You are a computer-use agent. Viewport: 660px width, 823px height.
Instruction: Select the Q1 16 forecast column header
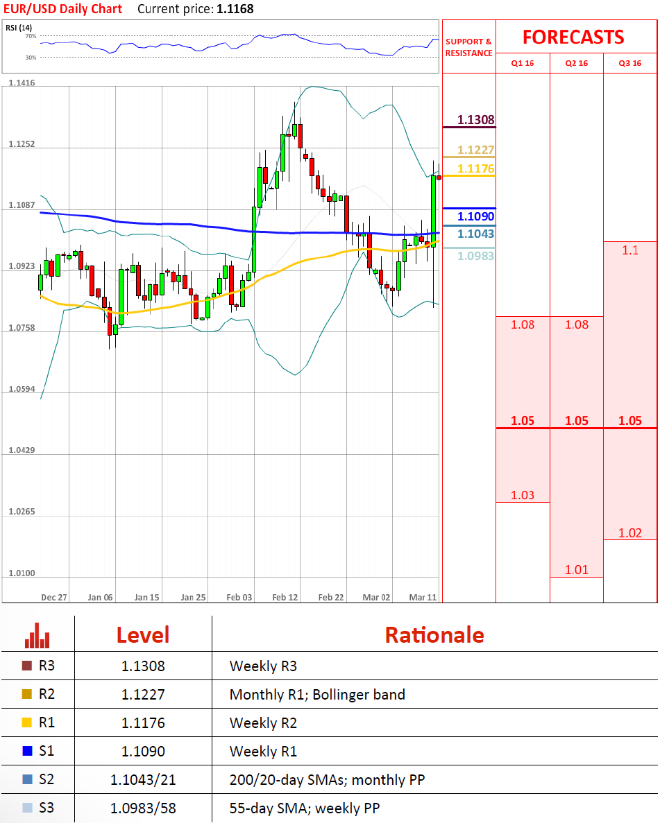pyautogui.click(x=523, y=63)
